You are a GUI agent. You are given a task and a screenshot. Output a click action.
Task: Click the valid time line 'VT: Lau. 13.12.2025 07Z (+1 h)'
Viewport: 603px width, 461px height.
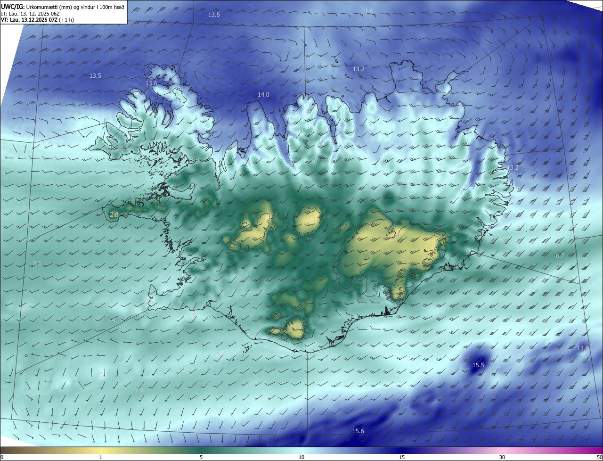tap(38, 20)
